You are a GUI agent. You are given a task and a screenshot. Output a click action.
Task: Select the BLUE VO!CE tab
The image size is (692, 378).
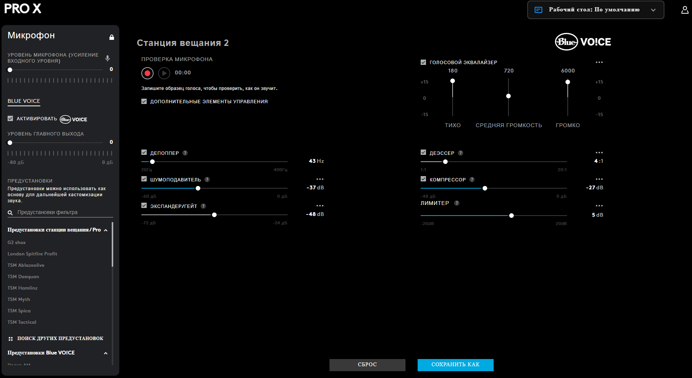(x=24, y=101)
